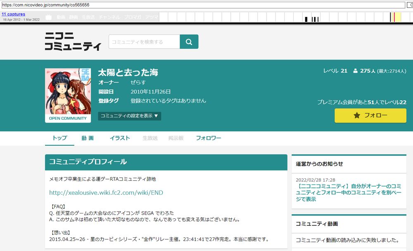
Task: Click コミュニティ動画の読み込みに失敗しました message
Action: coord(348,240)
